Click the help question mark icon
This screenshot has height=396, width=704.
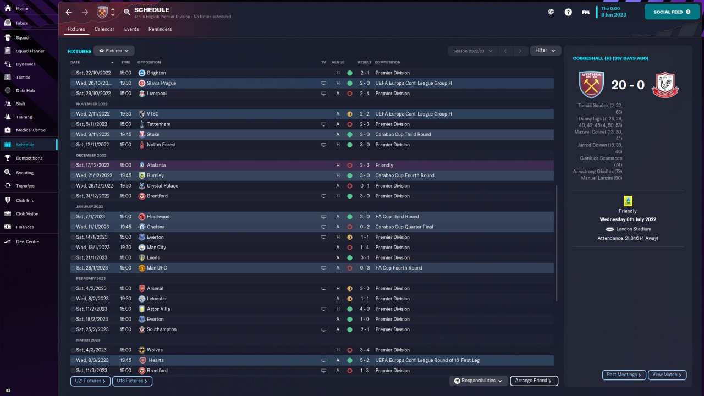pyautogui.click(x=568, y=12)
